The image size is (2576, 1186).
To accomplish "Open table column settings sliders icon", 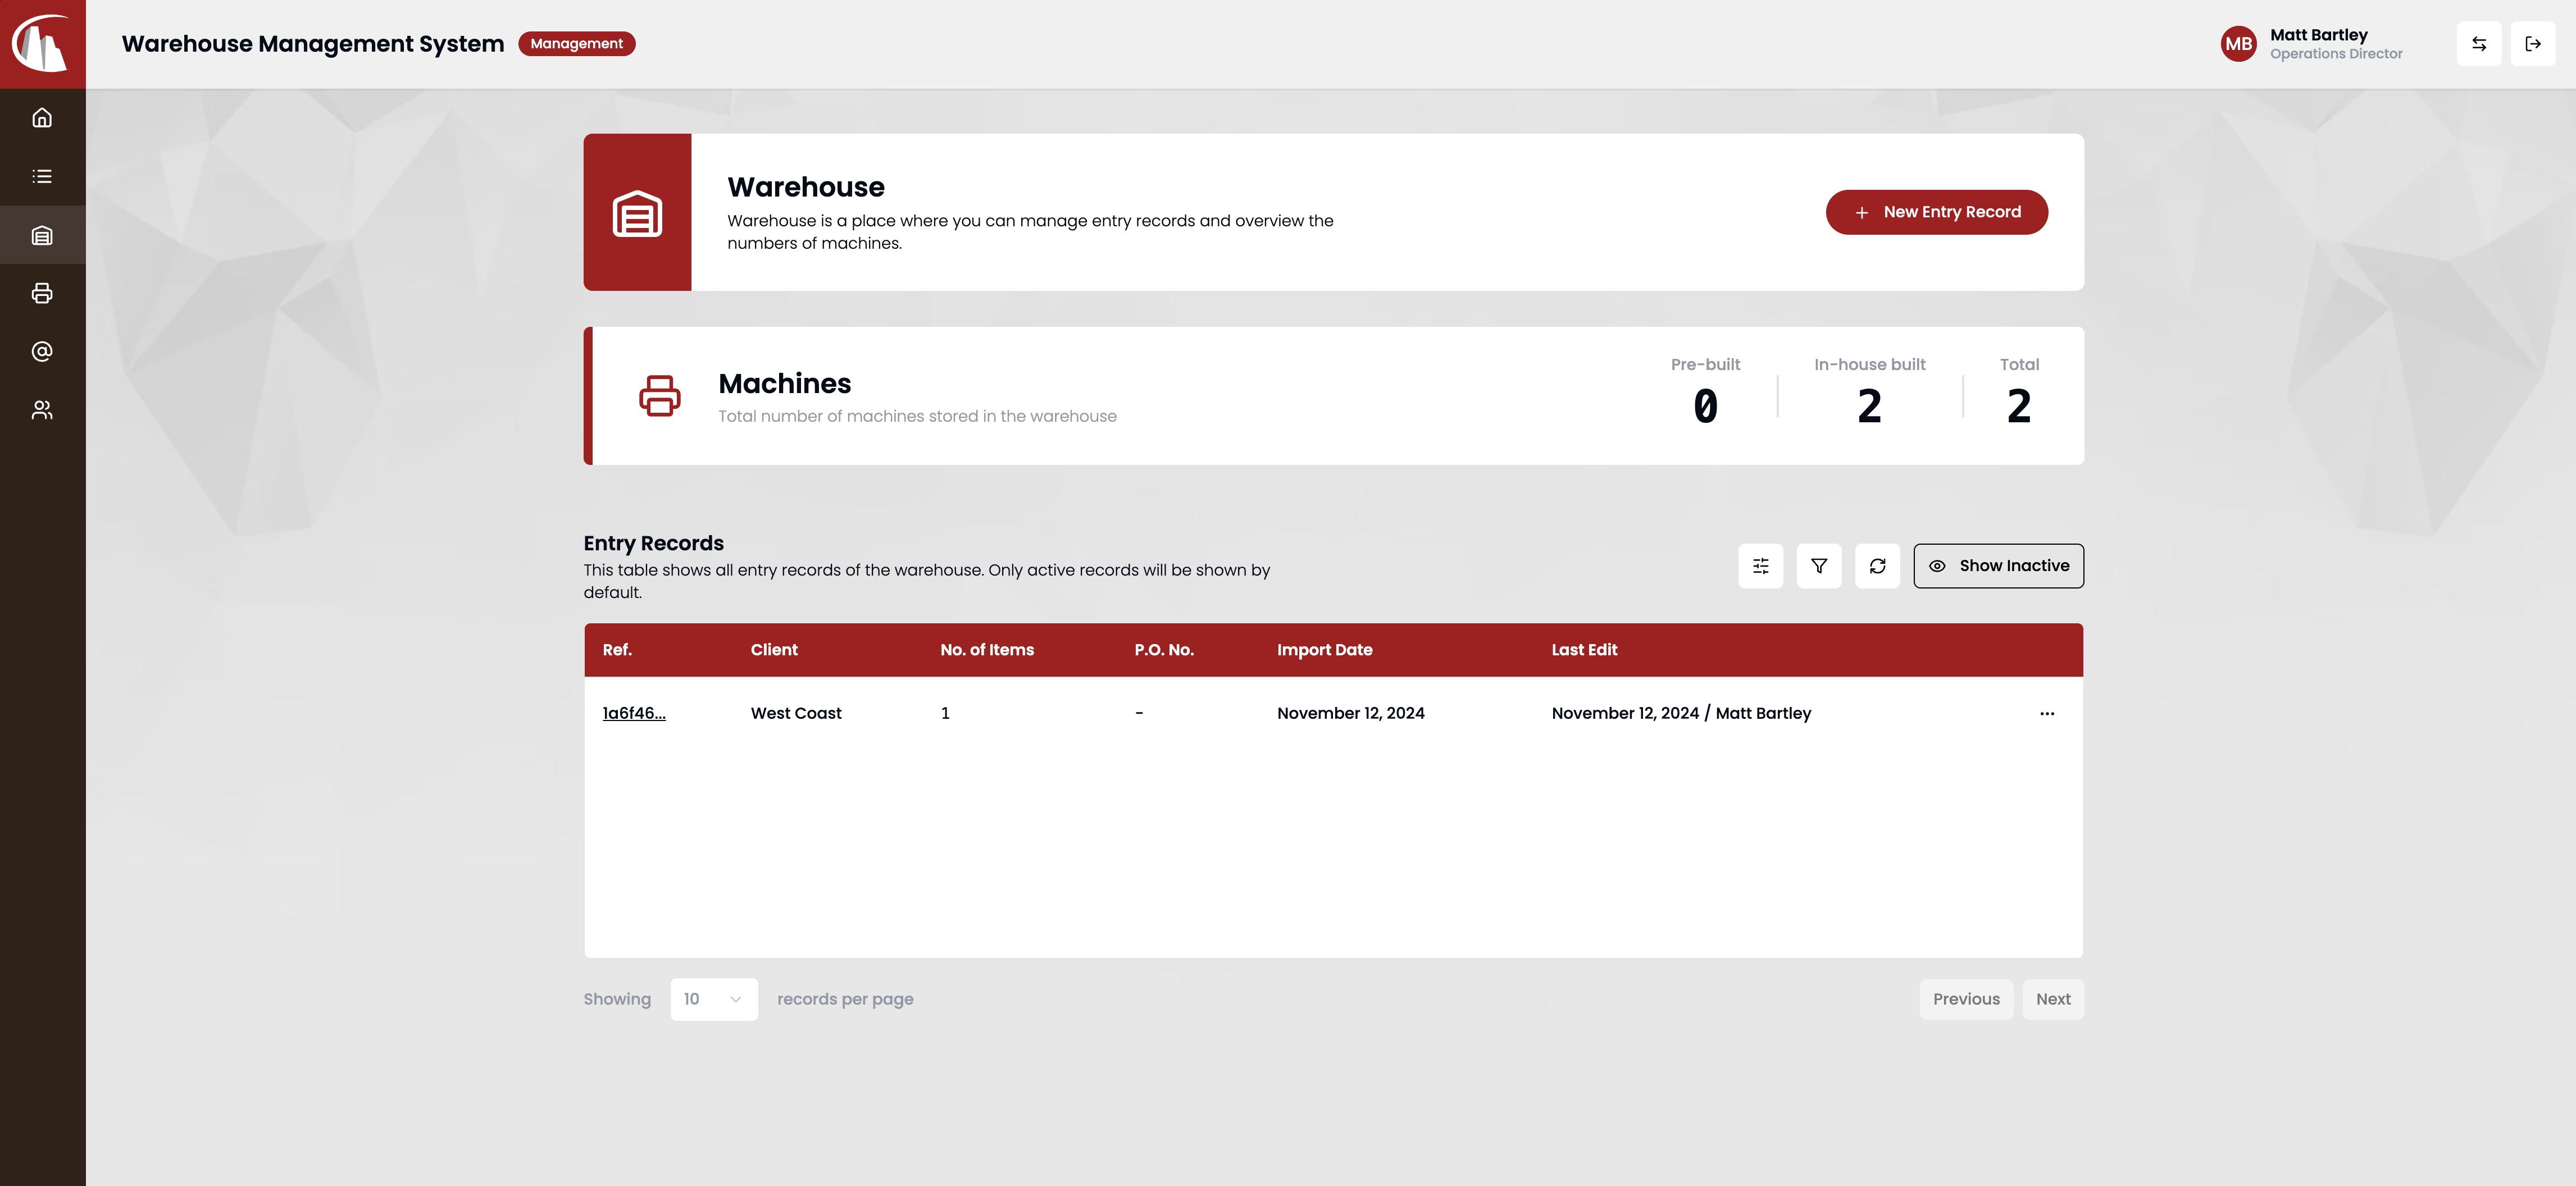I will 1760,566.
